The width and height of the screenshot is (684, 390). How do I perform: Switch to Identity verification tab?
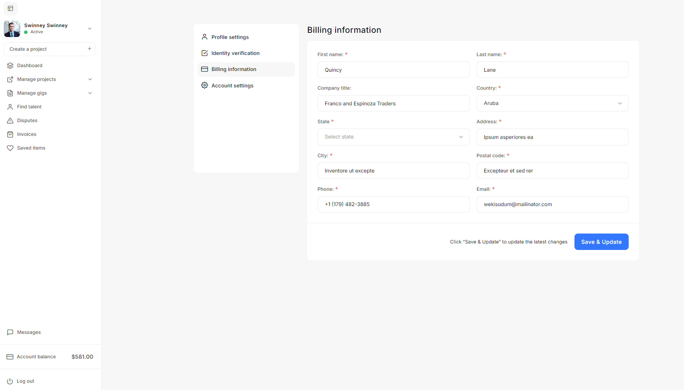point(235,53)
